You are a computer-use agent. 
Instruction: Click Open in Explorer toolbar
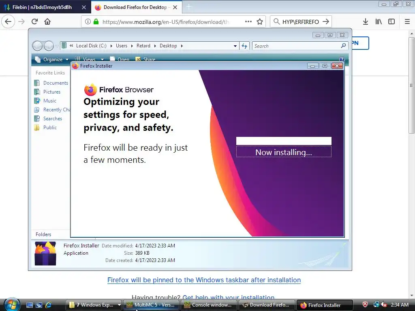click(120, 60)
